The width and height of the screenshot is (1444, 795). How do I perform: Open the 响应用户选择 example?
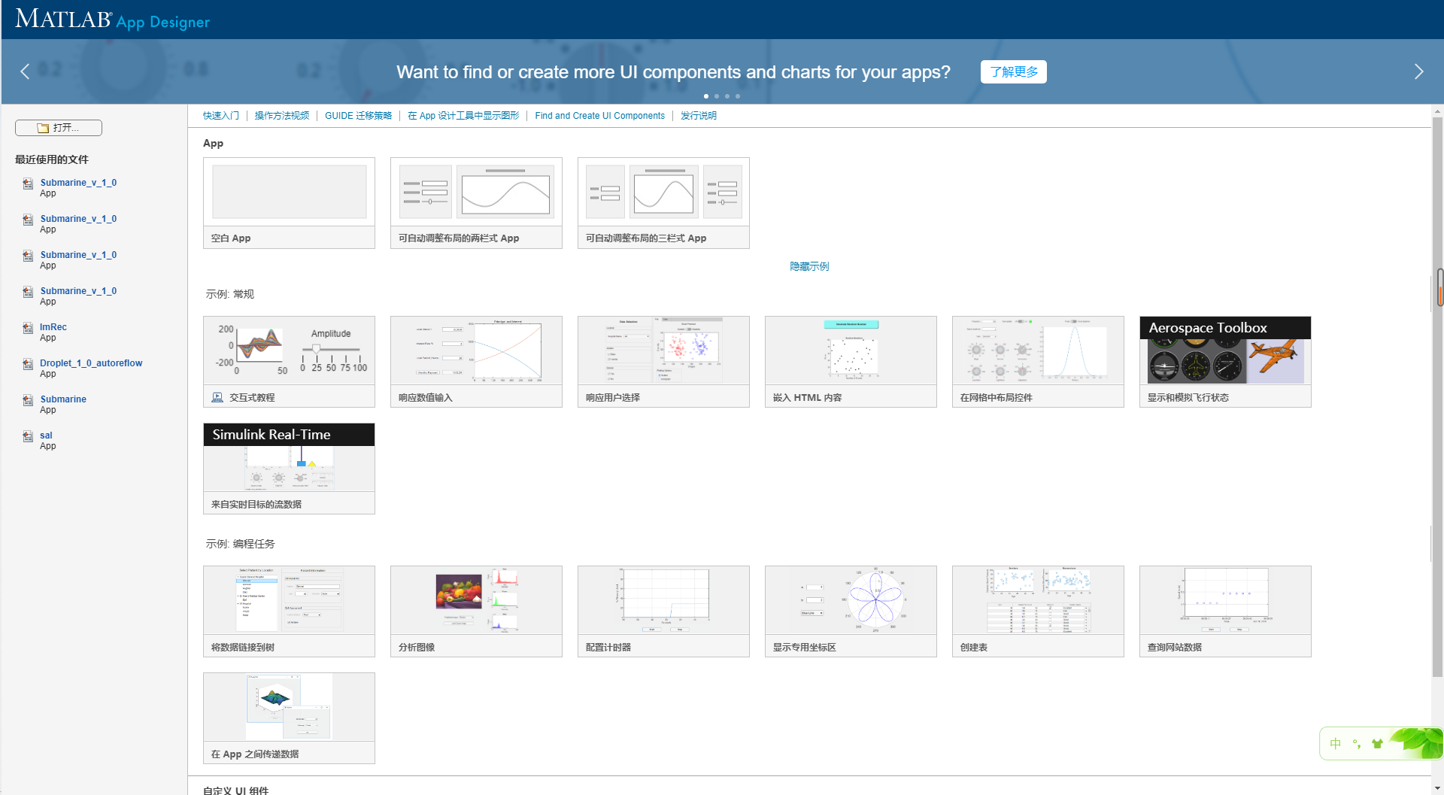663,362
